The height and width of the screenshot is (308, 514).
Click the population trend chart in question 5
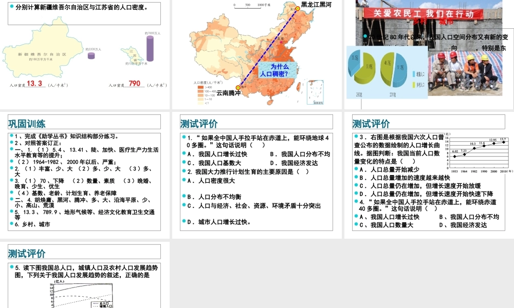pyautogui.click(x=82, y=294)
